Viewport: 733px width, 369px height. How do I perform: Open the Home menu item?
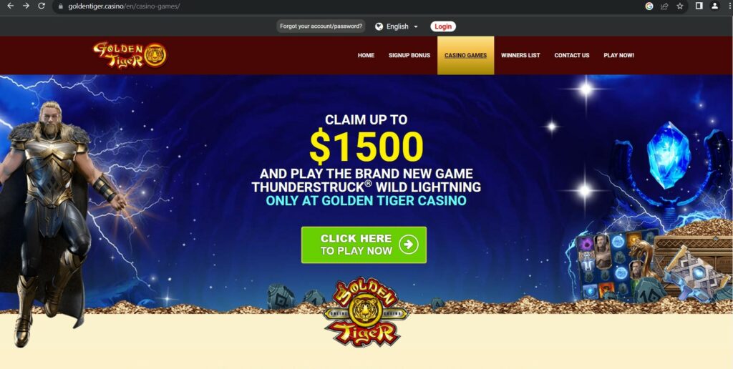366,55
